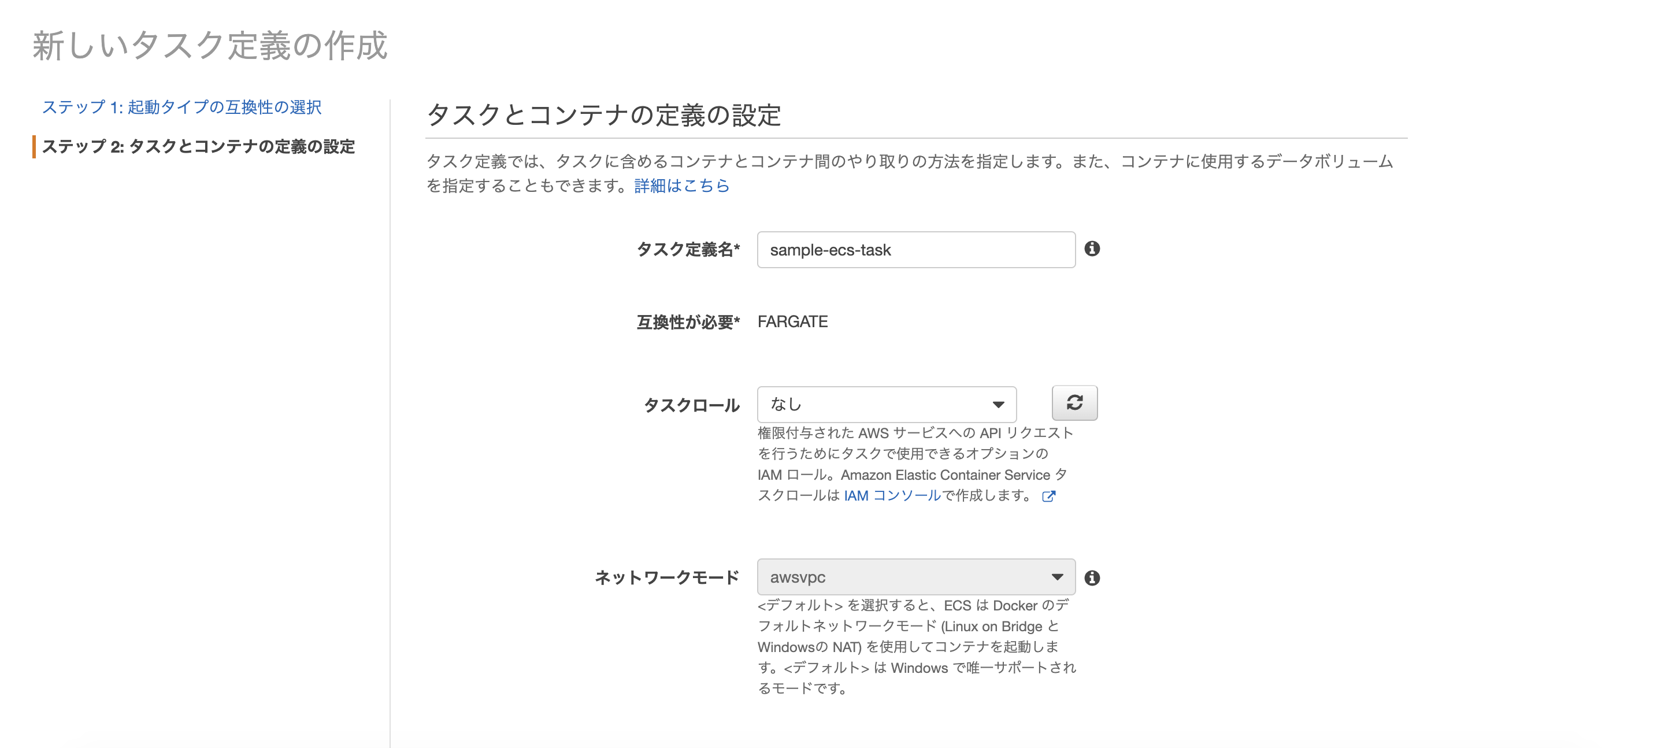Open the ネットワークモード dropdown
The width and height of the screenshot is (1661, 748).
(915, 577)
